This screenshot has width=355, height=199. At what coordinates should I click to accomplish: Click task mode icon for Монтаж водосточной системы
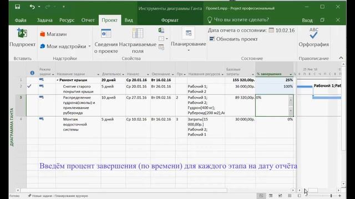point(41,119)
